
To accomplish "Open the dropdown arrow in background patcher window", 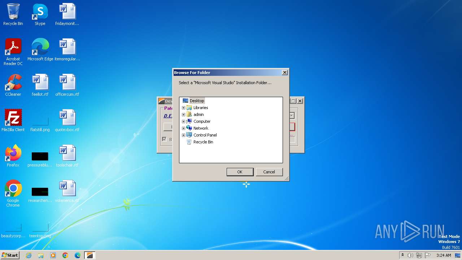I will (x=292, y=116).
